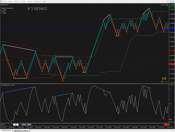Screen dimensions: 175x132
Task: Click the expert advisor smiley icon top right
Action: tap(167, 5)
